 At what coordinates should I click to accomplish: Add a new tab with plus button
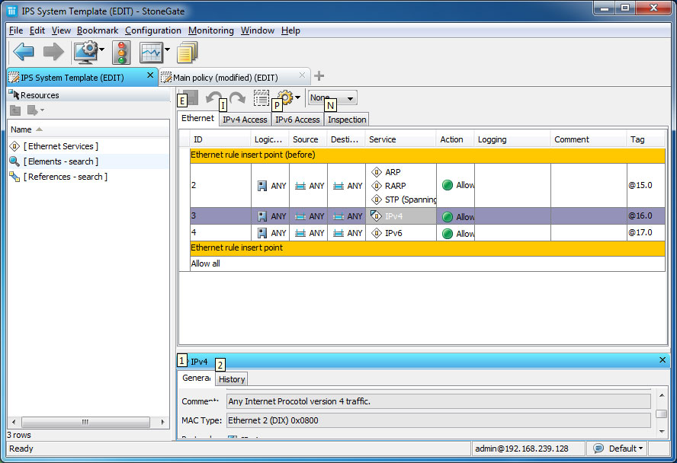click(x=319, y=76)
